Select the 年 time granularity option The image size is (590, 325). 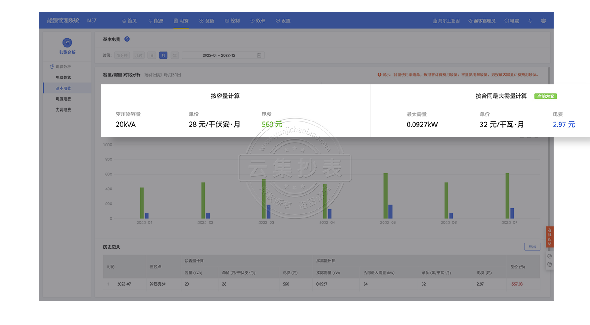pyautogui.click(x=174, y=55)
